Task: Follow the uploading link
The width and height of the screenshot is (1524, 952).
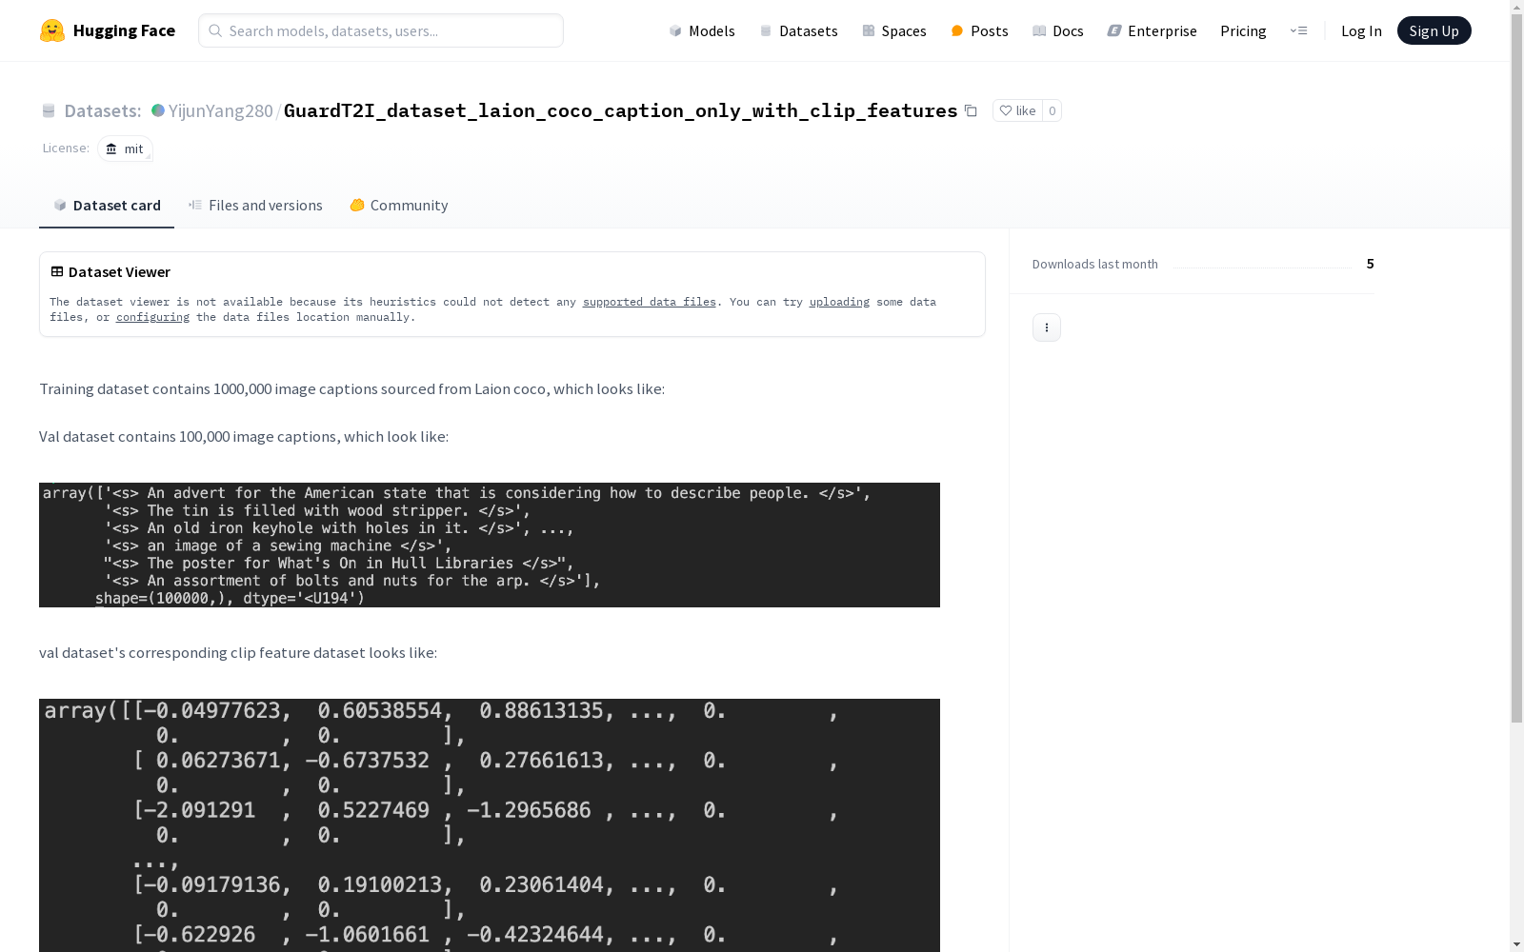Action: pos(839,302)
